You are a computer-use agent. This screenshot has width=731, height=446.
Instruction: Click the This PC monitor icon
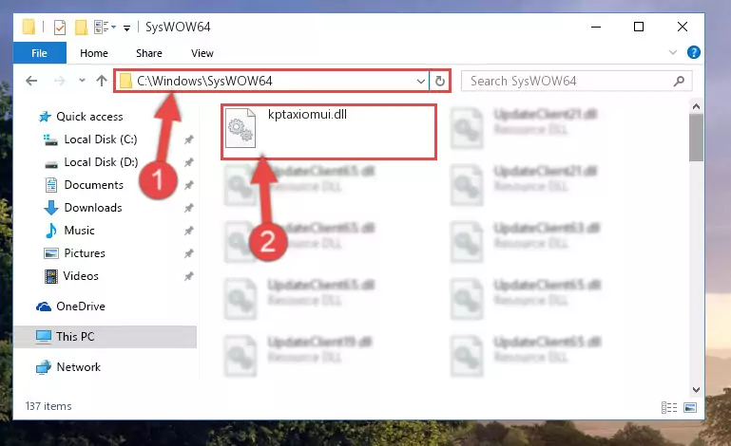(x=44, y=337)
